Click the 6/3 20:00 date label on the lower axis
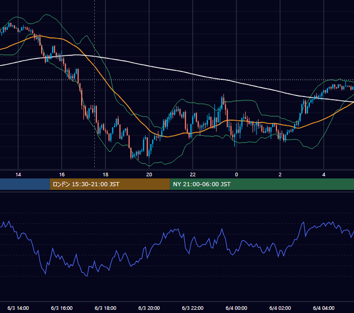The image size is (354, 313). pos(149,308)
